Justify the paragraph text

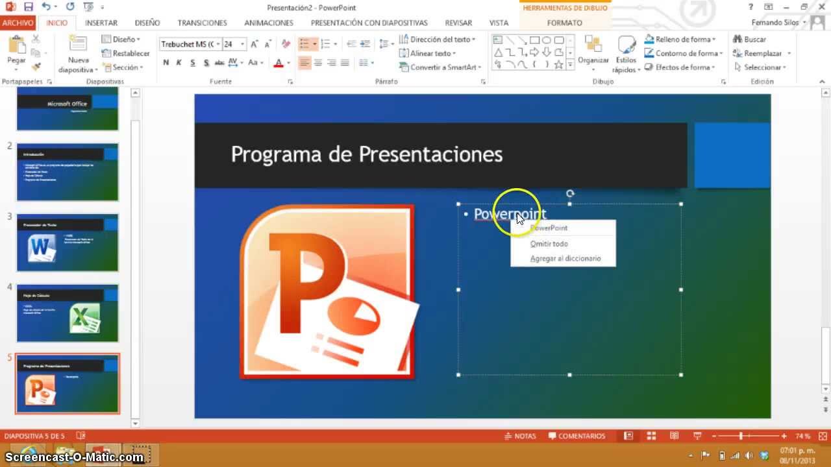(345, 63)
